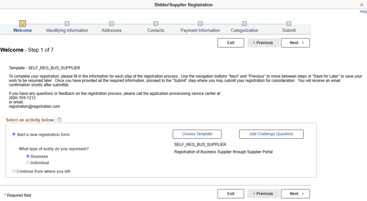This screenshot has width=367, height=201.
Task: Select Start a new registration form
Action: [x=14, y=134]
